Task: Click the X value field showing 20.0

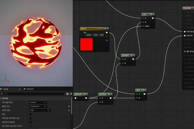Action: [x=89, y=35]
